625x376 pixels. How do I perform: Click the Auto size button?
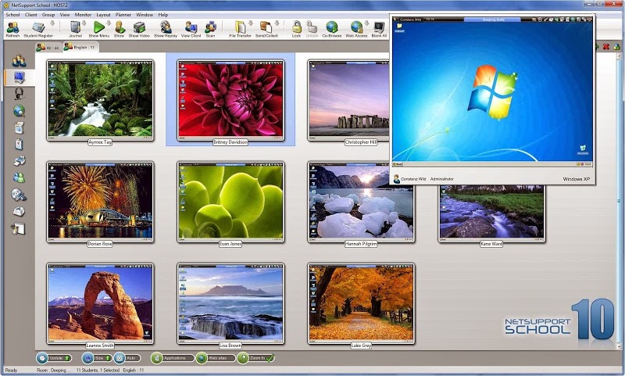click(x=127, y=358)
